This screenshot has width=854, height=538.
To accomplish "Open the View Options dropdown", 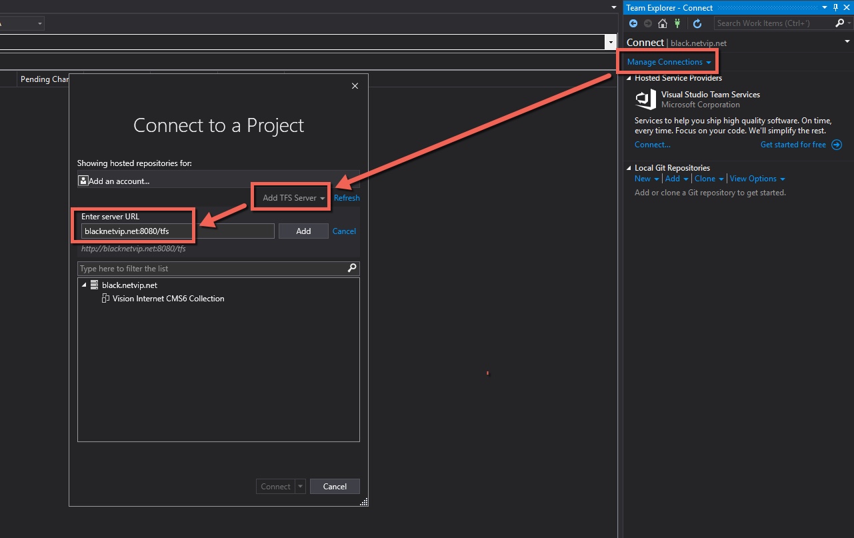I will (x=757, y=179).
